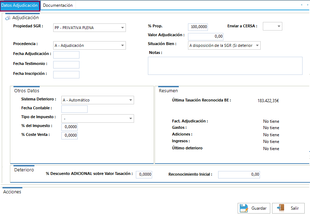The image size is (310, 215).
Task: Expand the Procedencia combo box
Action: (x=122, y=45)
